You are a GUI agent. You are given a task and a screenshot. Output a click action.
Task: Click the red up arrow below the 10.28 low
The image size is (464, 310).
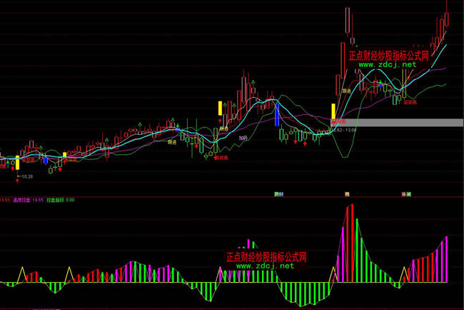tap(18, 181)
